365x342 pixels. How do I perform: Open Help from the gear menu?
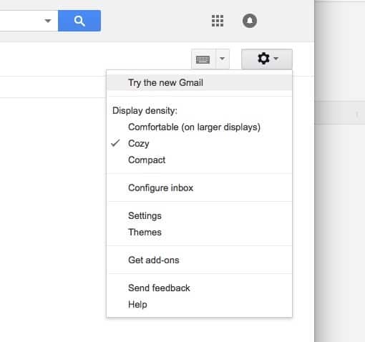point(200,305)
